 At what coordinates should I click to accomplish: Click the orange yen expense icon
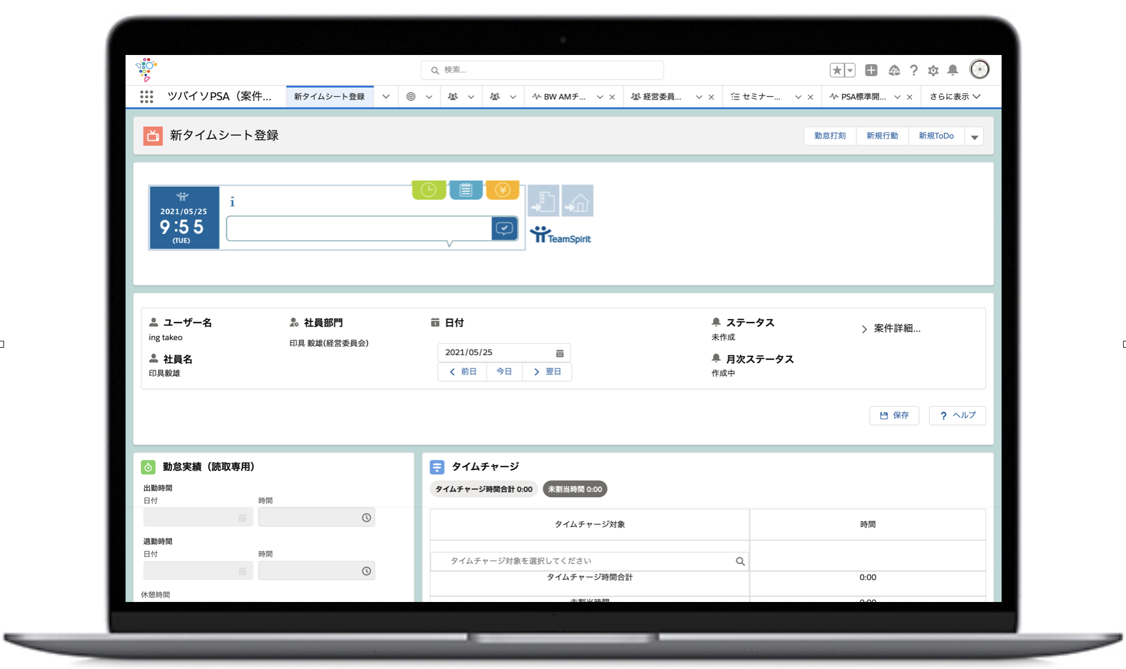502,190
